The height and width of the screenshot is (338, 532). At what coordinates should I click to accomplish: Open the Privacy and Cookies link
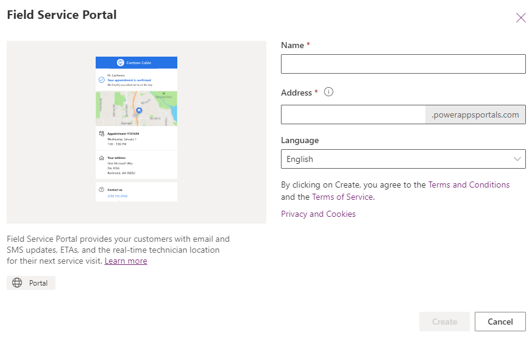pos(318,214)
